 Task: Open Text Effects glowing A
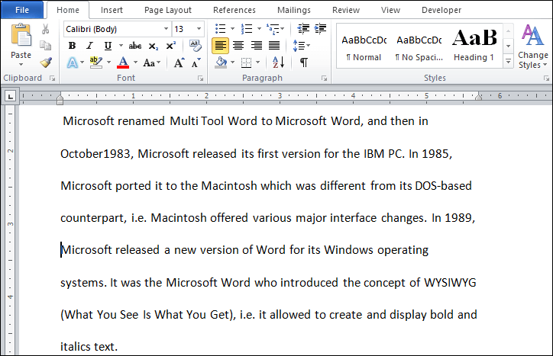[x=73, y=63]
